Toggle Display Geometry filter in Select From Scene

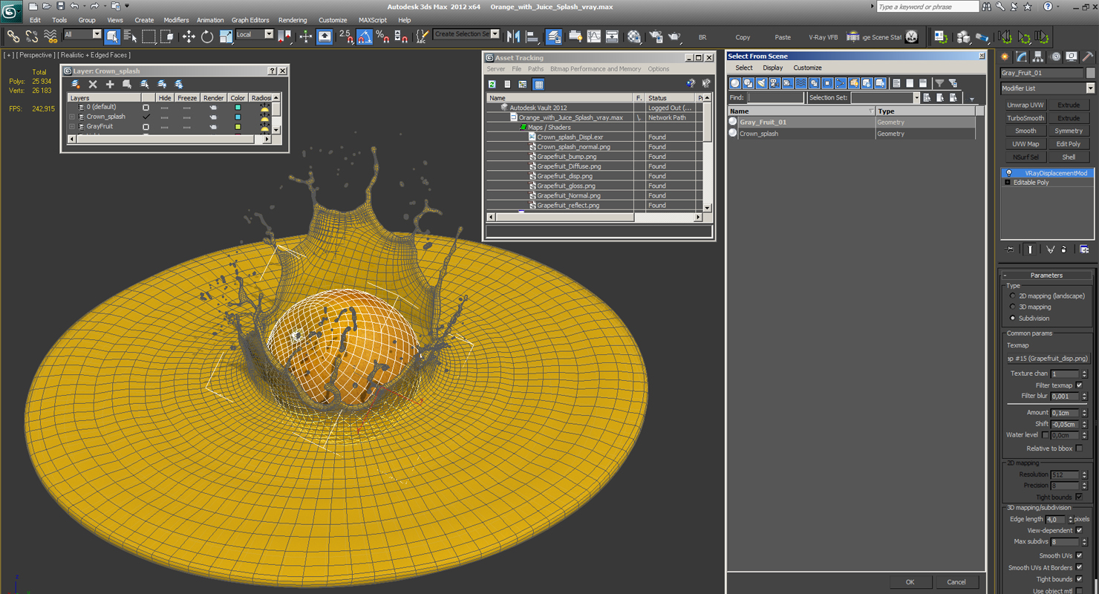click(735, 83)
